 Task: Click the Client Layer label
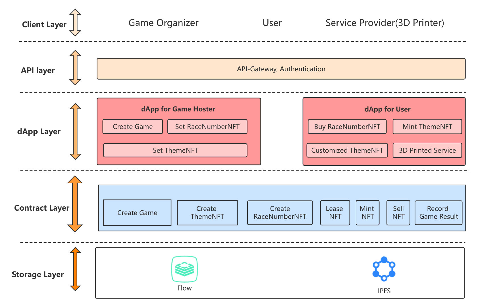[x=44, y=25]
